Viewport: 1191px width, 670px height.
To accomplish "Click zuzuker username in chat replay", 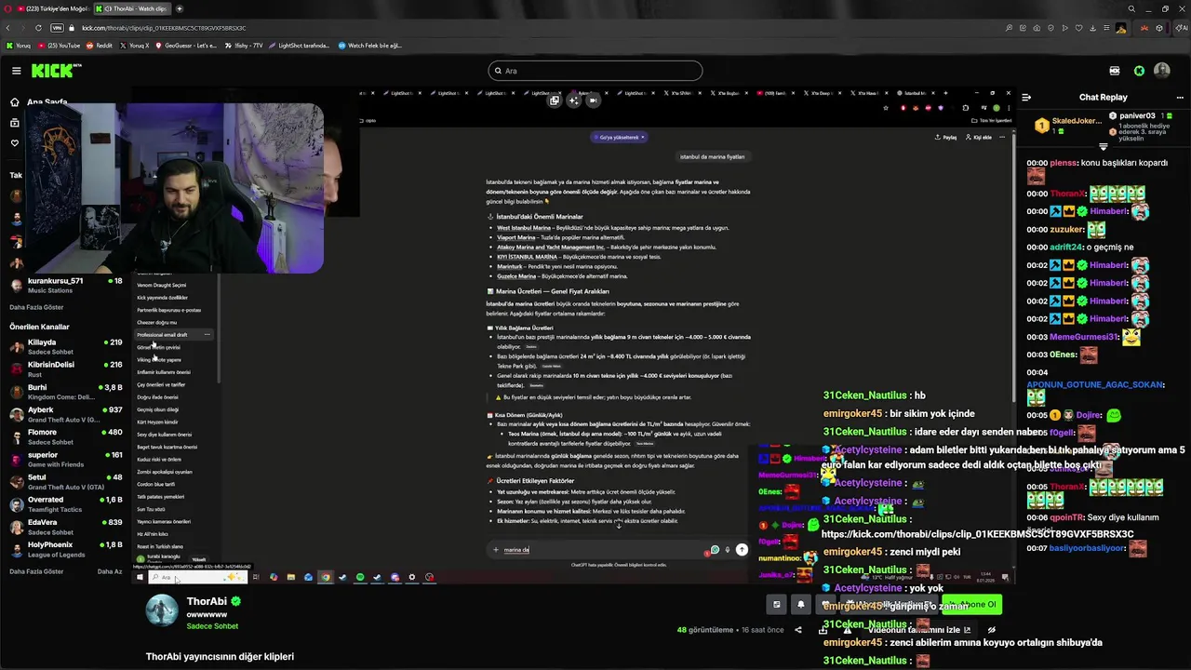I will click(1067, 229).
